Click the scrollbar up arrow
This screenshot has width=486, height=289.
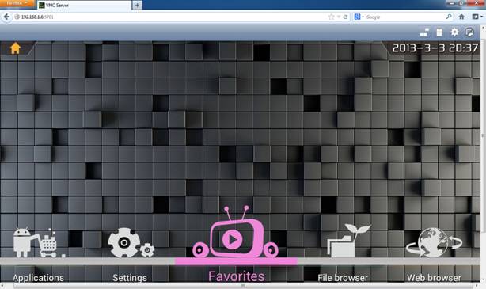point(483,27)
